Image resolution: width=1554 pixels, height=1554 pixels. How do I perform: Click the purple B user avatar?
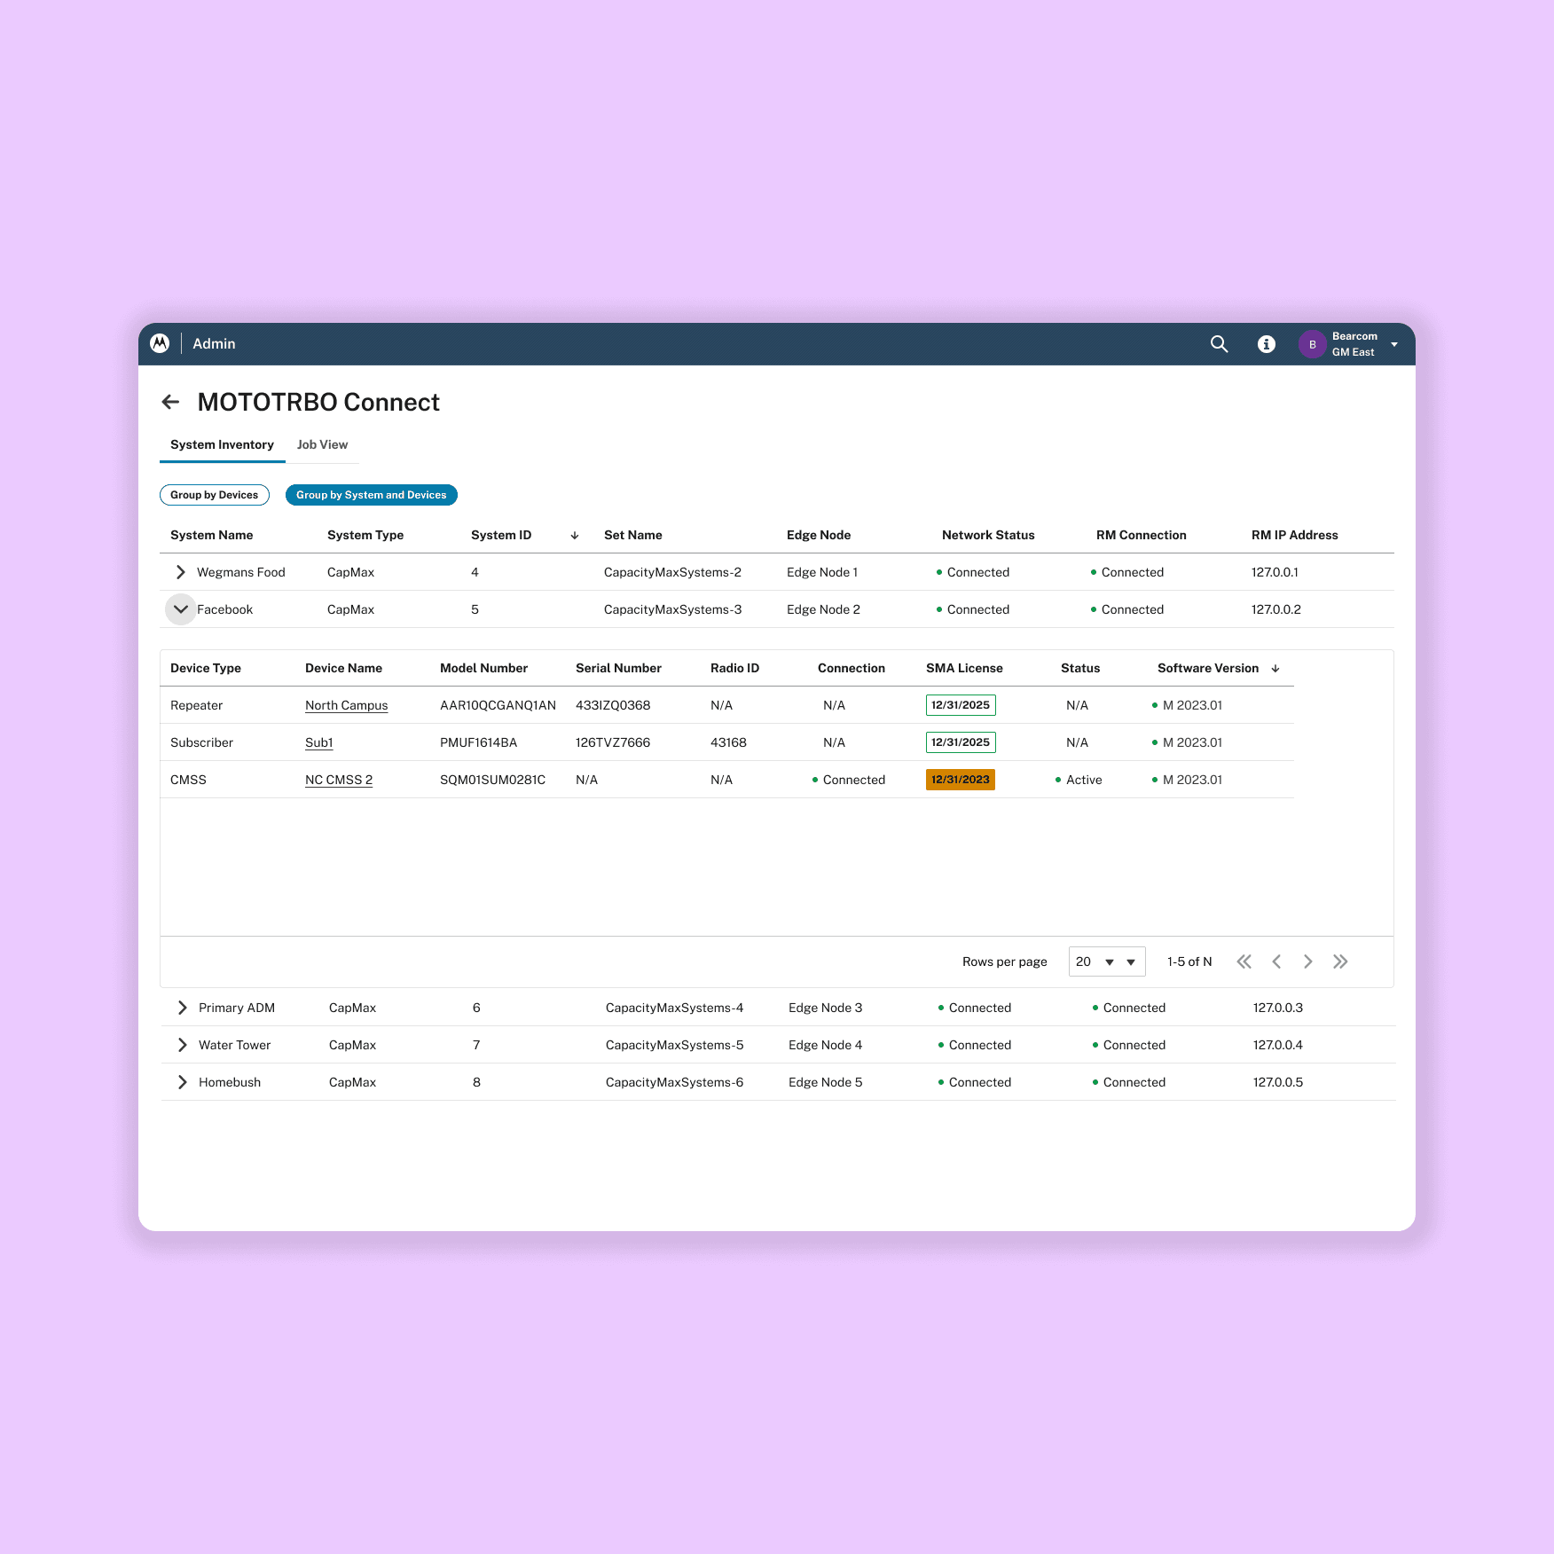1313,344
